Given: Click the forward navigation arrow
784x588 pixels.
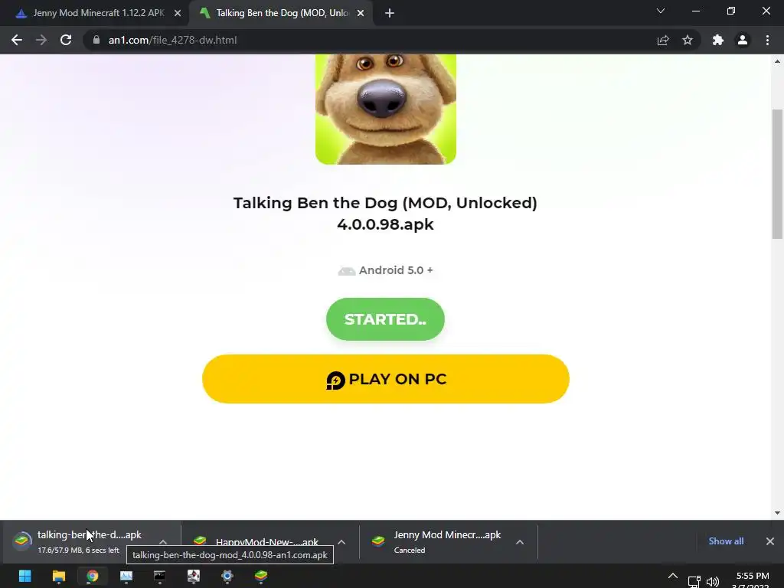Looking at the screenshot, I should point(41,40).
